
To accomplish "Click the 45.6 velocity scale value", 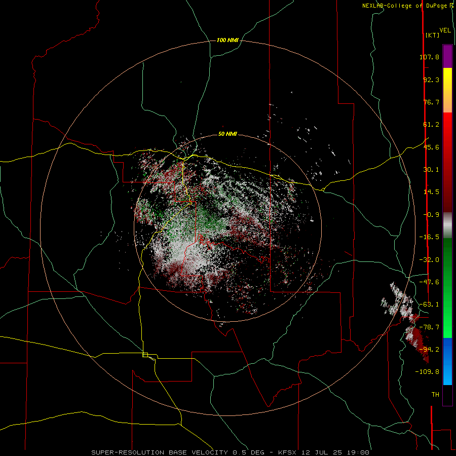I will [x=431, y=147].
